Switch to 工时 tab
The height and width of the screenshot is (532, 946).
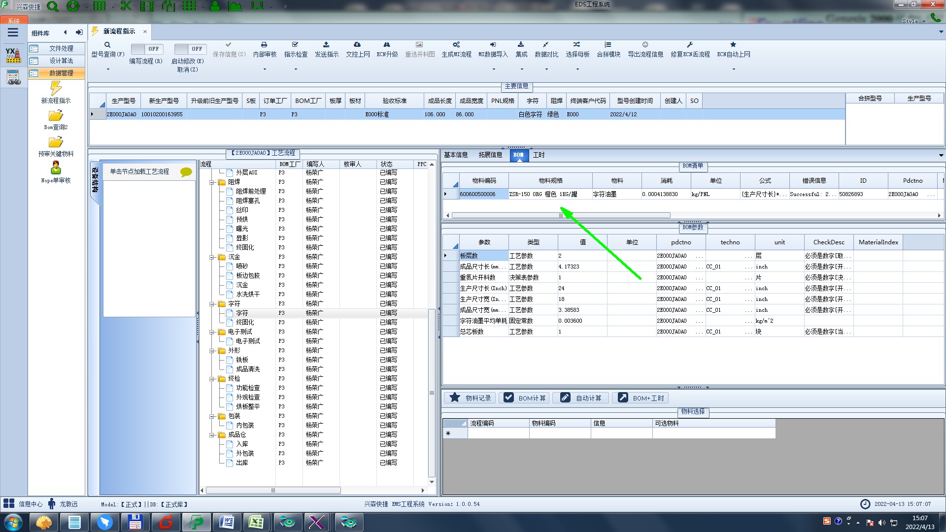click(539, 155)
